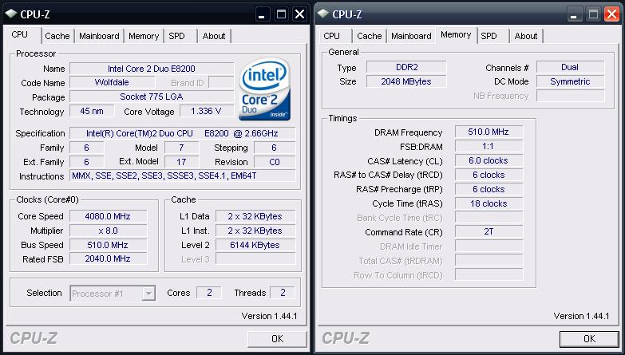Switch to CPU tab in right CPU-Z window
This screenshot has height=355, width=625.
click(331, 36)
